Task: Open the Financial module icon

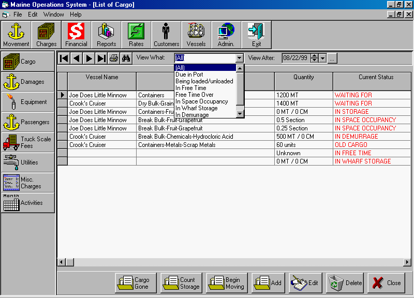Action: (x=76, y=35)
